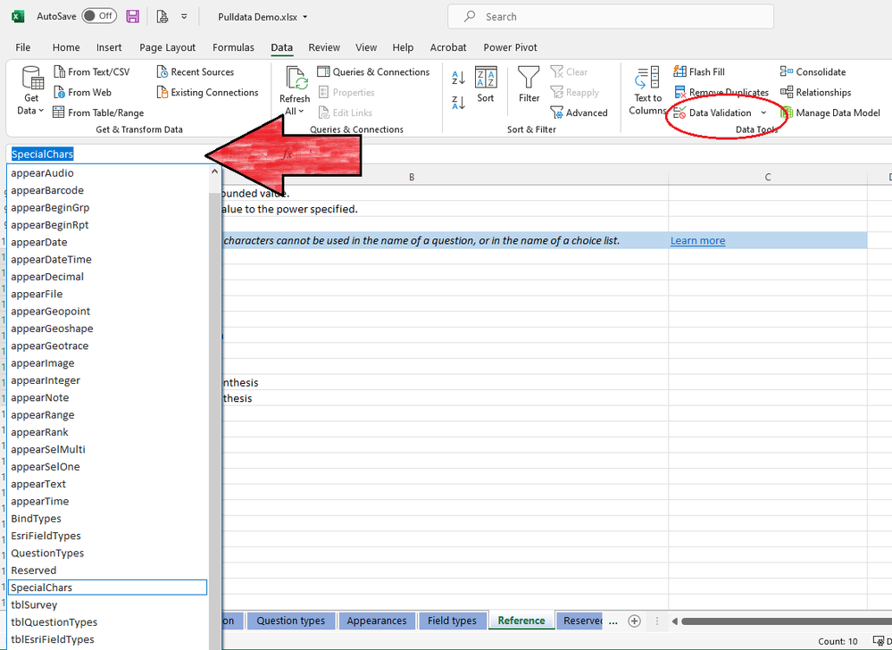This screenshot has width=892, height=650.
Task: Expand the Refresh All dropdown arrow
Action: coord(302,112)
